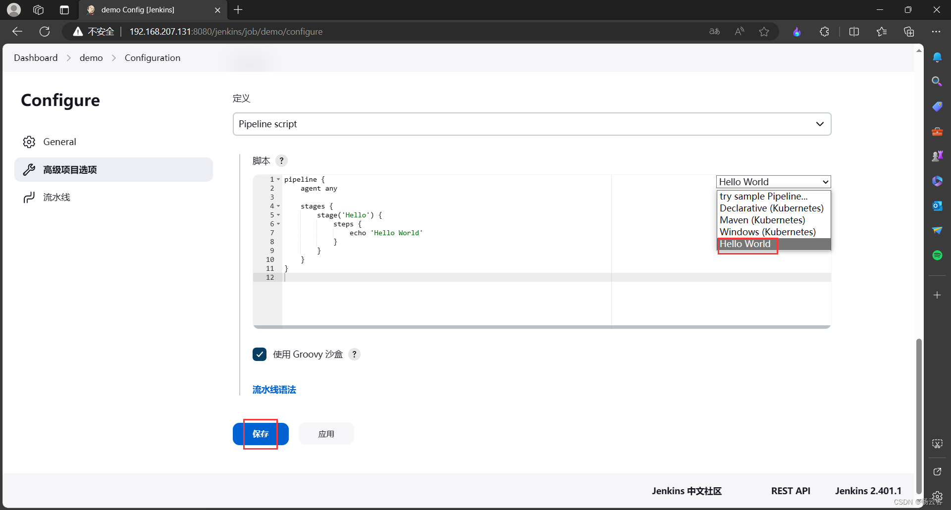Open sidebar Spotify icon

tap(937, 255)
